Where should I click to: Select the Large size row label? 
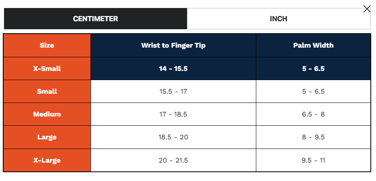click(x=47, y=137)
